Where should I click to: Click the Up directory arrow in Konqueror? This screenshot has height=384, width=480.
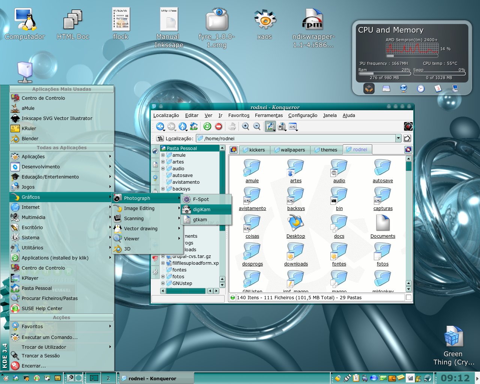[x=183, y=127]
